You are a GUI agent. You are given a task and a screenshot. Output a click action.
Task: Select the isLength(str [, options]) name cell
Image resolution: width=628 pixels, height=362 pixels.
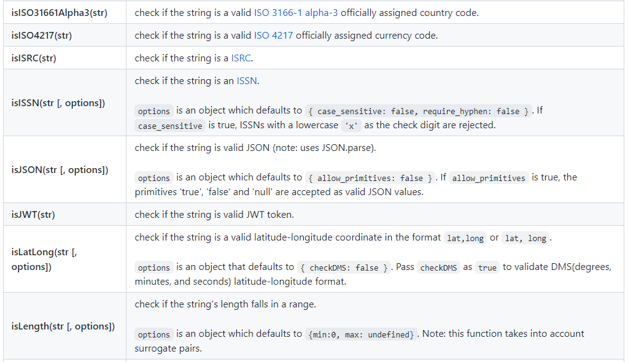63,326
